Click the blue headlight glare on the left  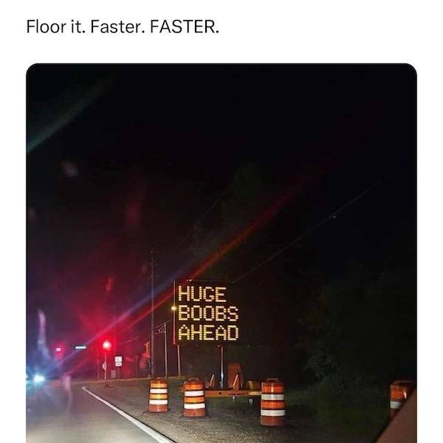click(x=38, y=378)
